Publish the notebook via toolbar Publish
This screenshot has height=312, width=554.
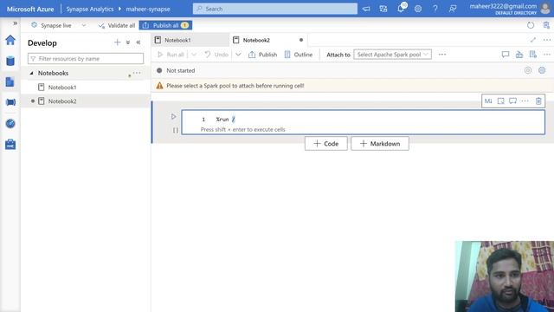pos(262,55)
